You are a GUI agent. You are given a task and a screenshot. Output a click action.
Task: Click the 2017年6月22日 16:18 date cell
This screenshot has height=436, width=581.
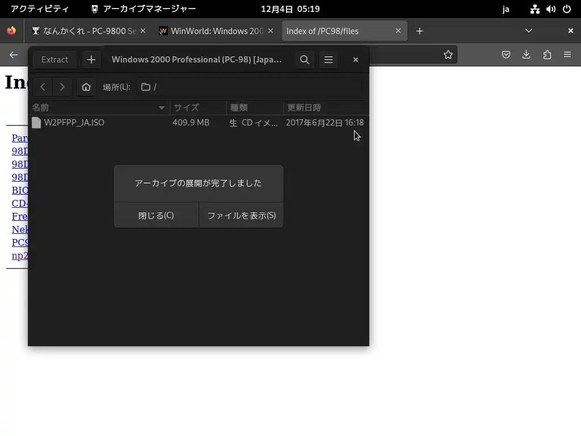(325, 123)
